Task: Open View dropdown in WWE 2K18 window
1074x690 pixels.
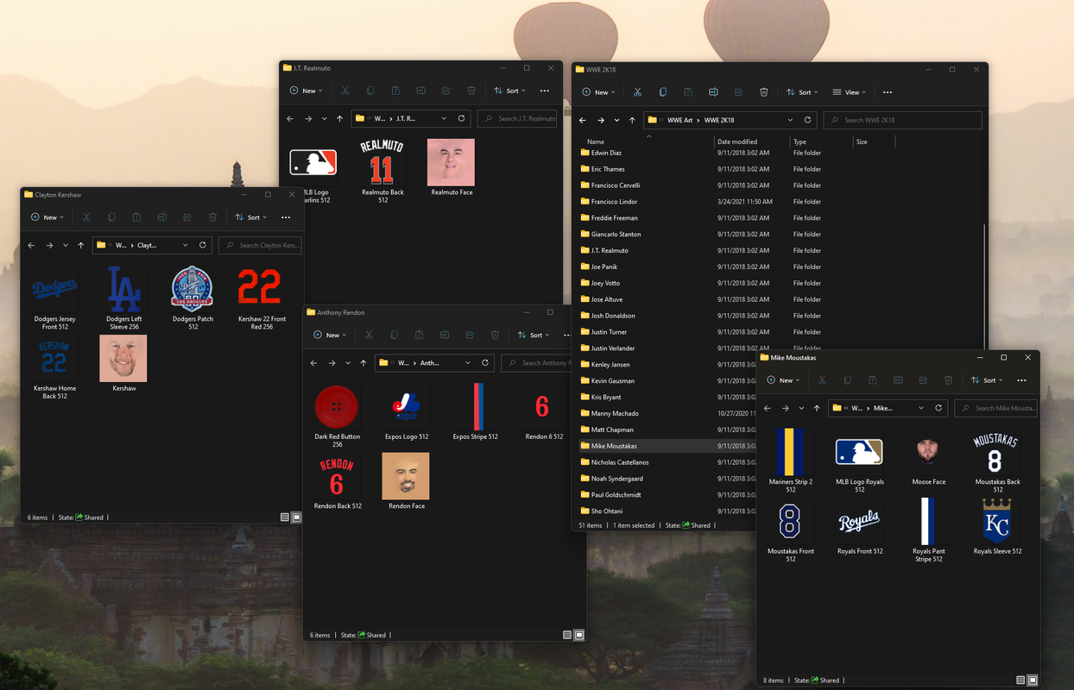Action: click(850, 92)
